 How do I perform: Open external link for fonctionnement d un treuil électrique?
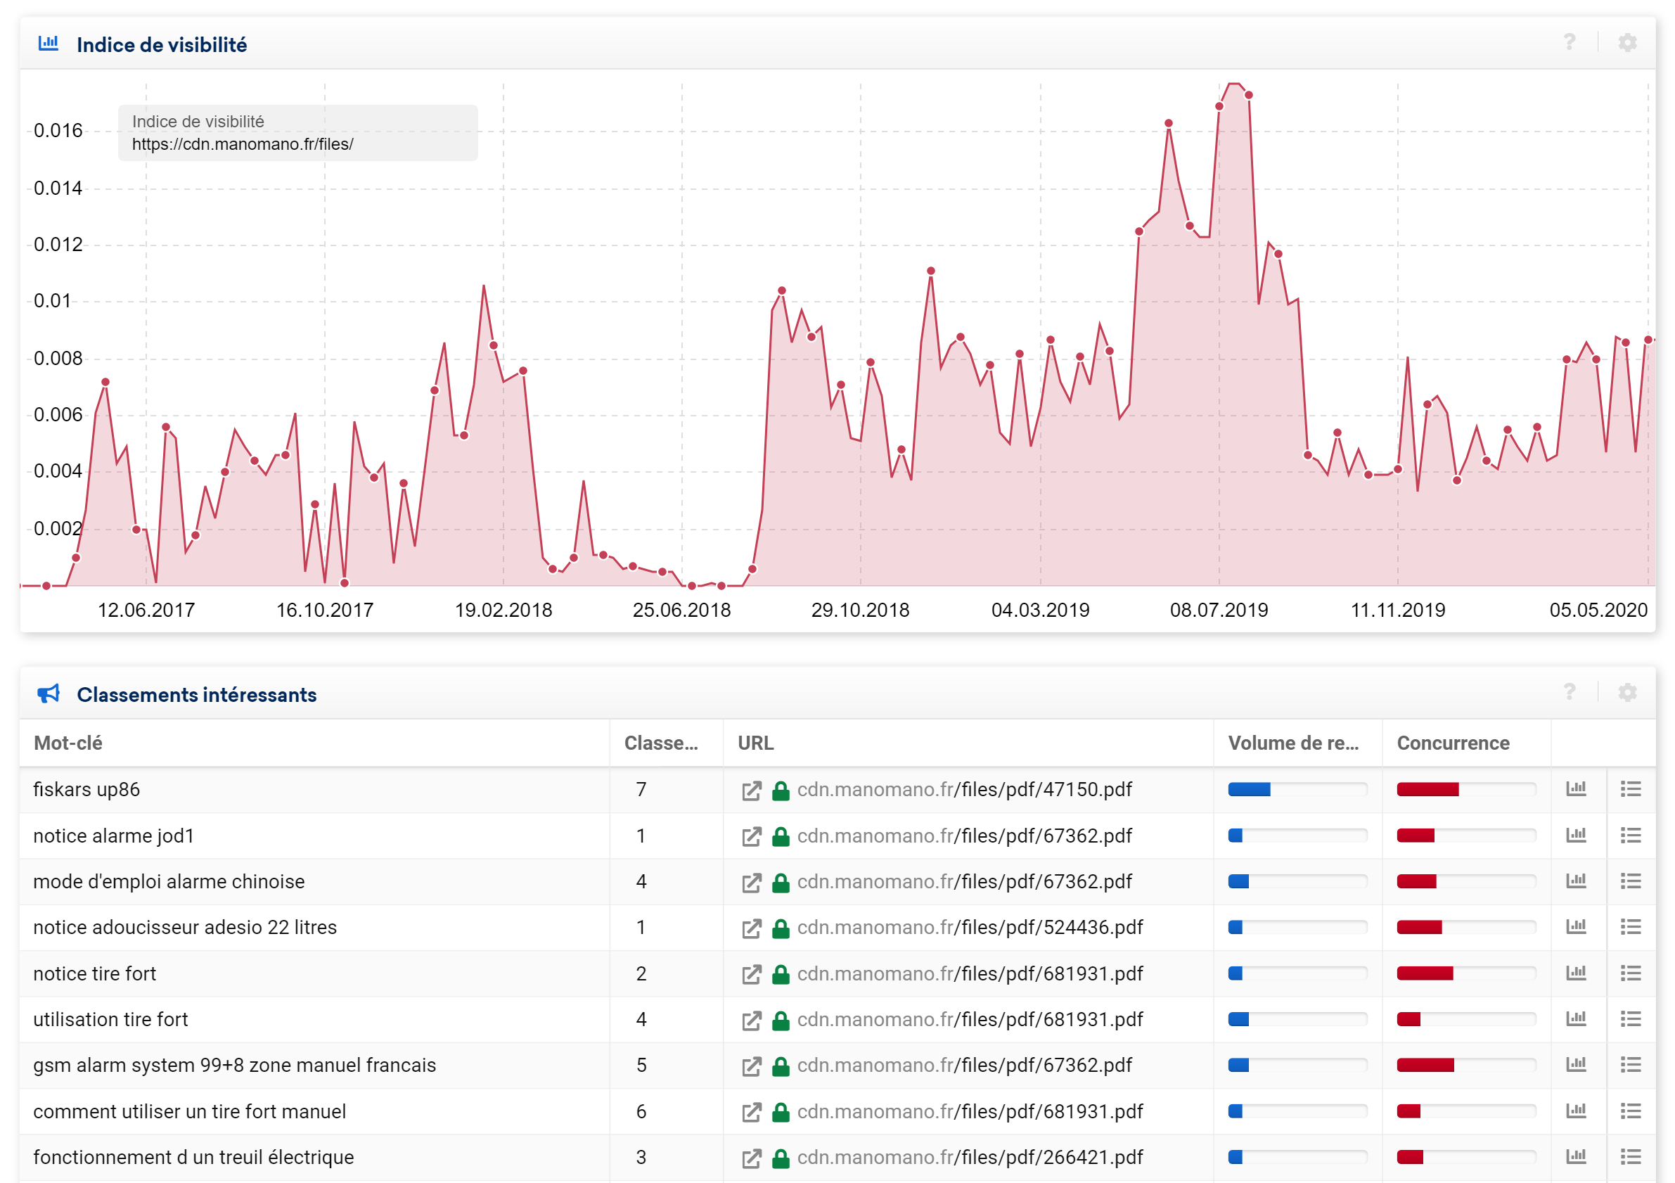coord(752,1158)
